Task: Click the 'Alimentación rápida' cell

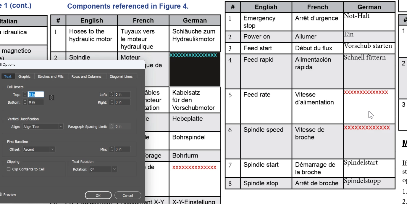Action: [x=318, y=71]
